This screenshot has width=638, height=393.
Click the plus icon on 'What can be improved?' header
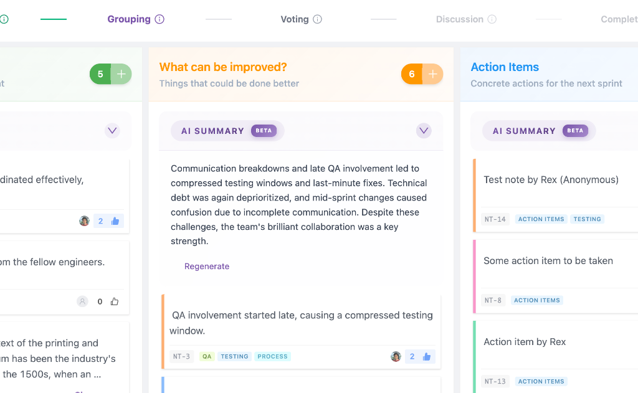432,73
